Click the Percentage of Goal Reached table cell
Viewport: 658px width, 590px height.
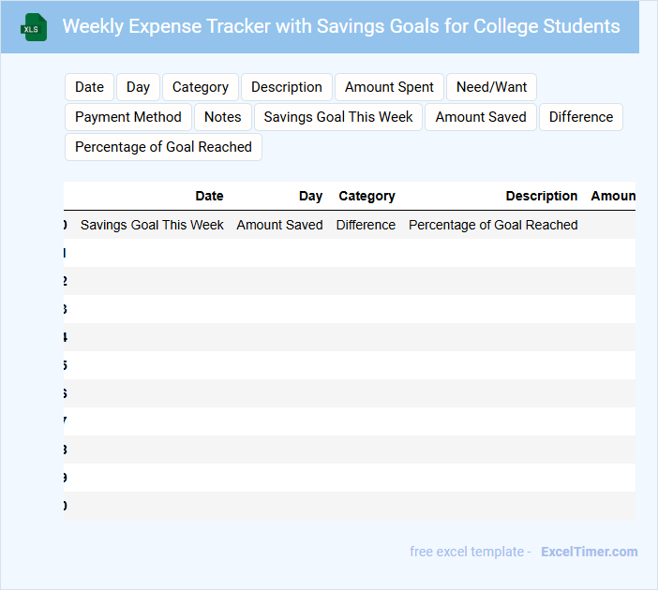[493, 225]
